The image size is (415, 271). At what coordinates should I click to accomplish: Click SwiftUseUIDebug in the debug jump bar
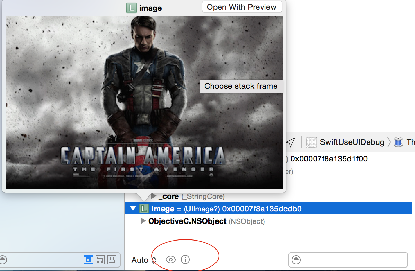pos(352,142)
